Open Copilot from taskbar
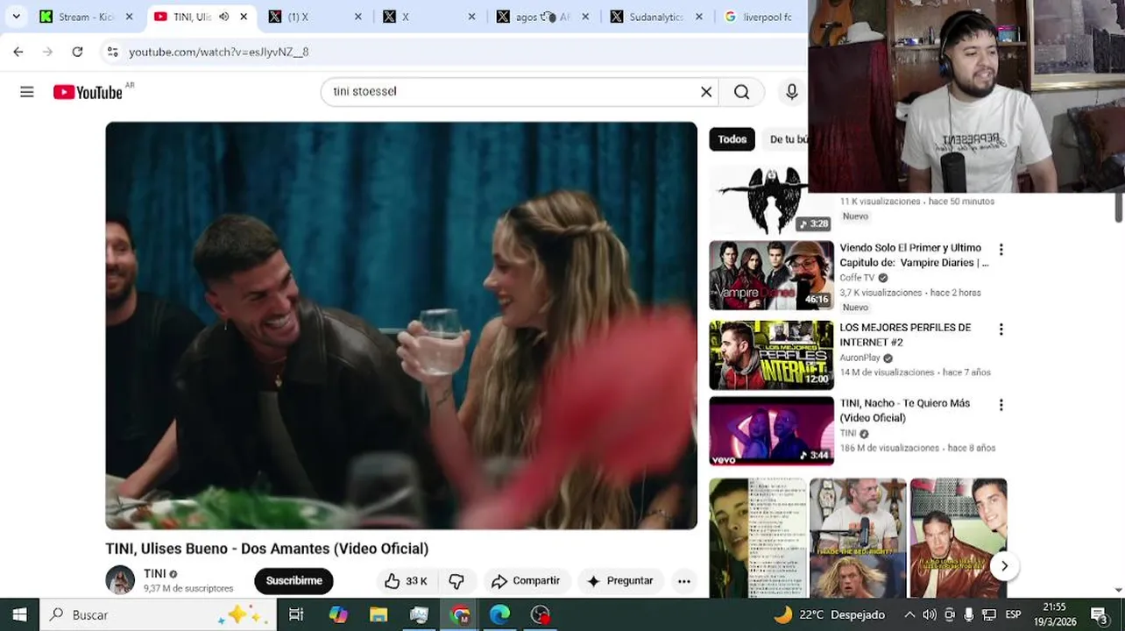This screenshot has width=1125, height=631. click(337, 614)
